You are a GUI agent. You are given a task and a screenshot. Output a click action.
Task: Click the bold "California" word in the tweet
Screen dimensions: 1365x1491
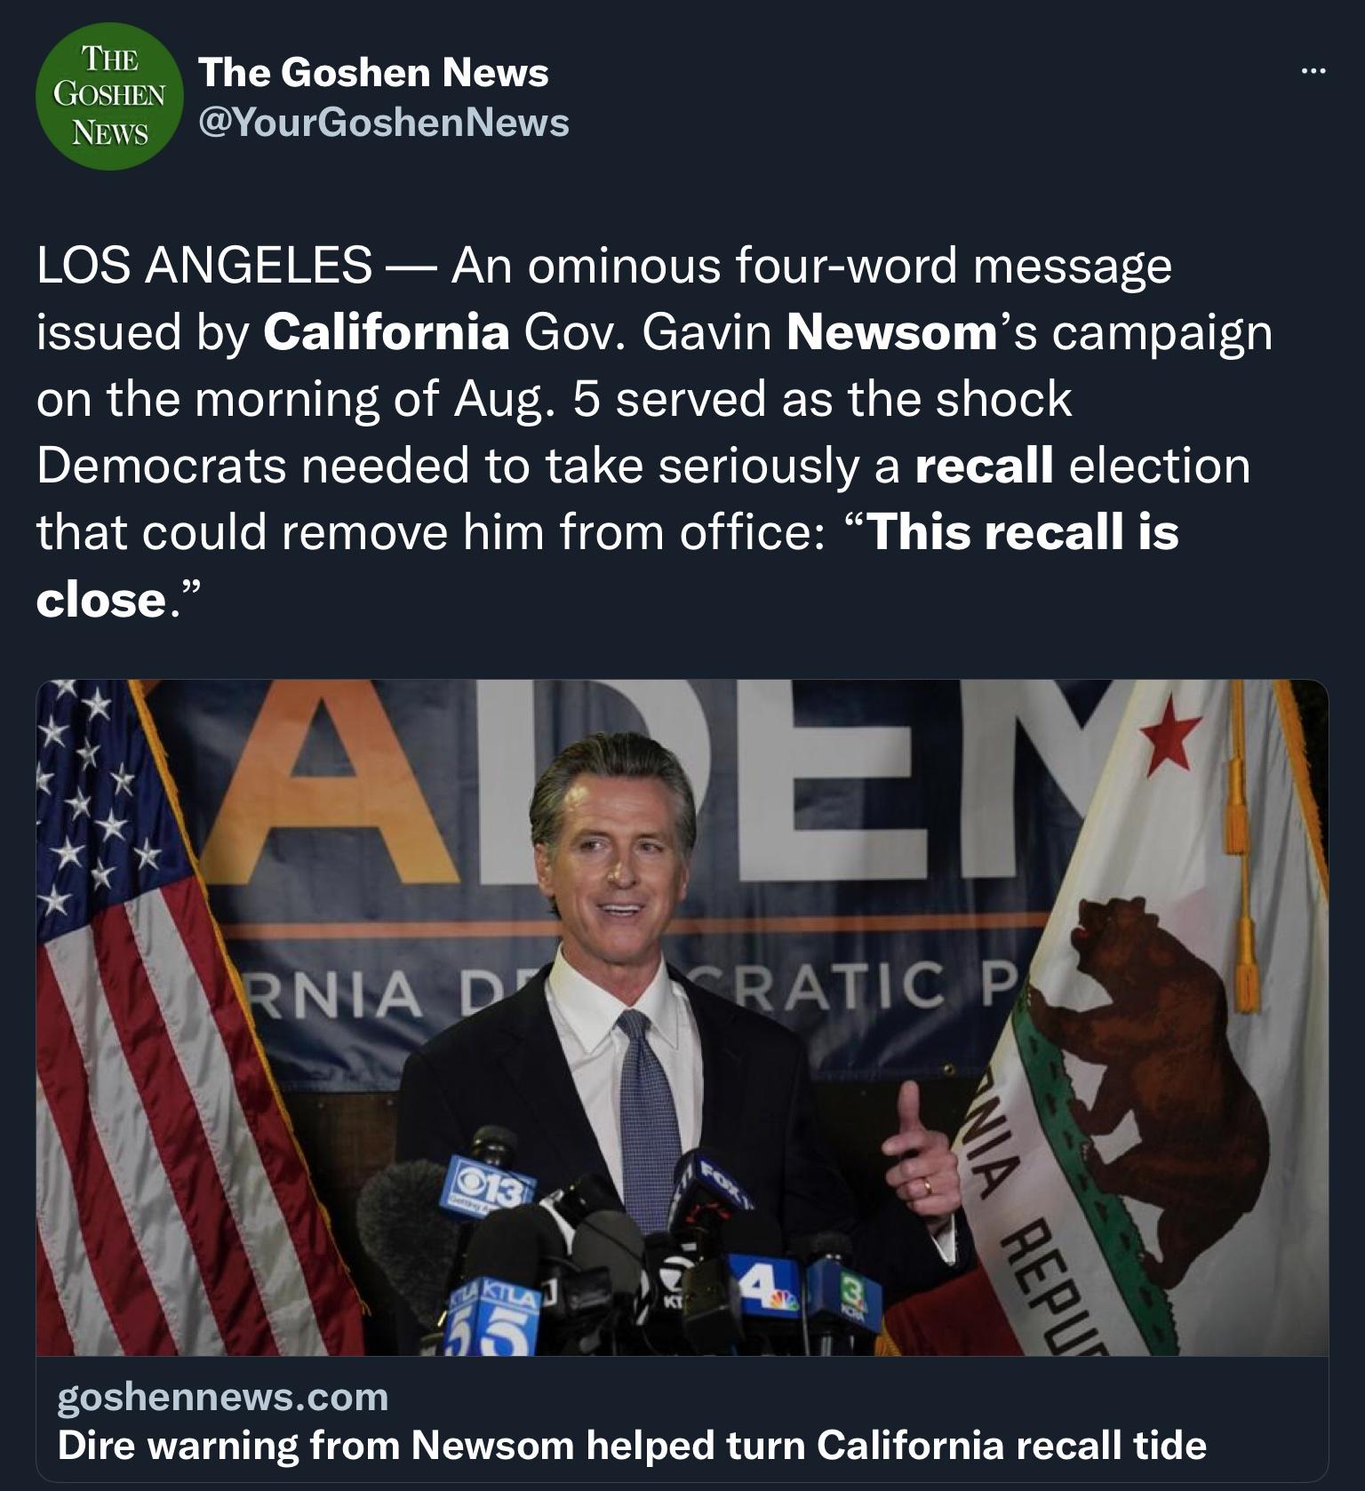pos(387,332)
